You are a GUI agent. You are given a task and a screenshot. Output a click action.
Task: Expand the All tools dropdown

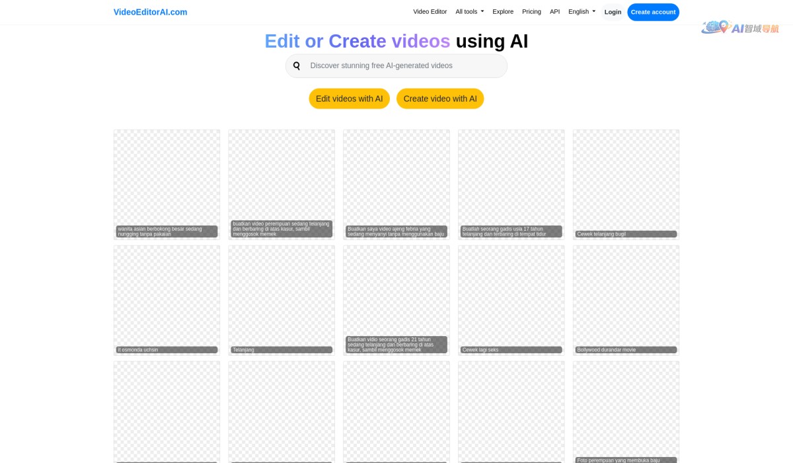469,11
